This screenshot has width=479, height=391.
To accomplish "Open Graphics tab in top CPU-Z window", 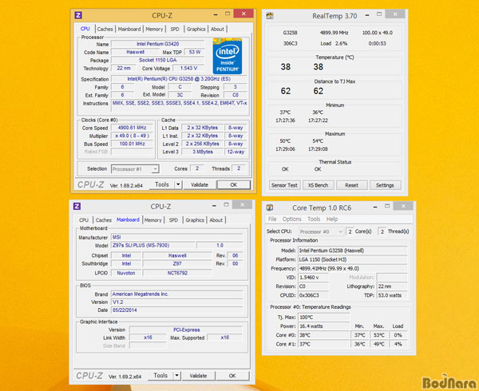I will click(x=196, y=29).
